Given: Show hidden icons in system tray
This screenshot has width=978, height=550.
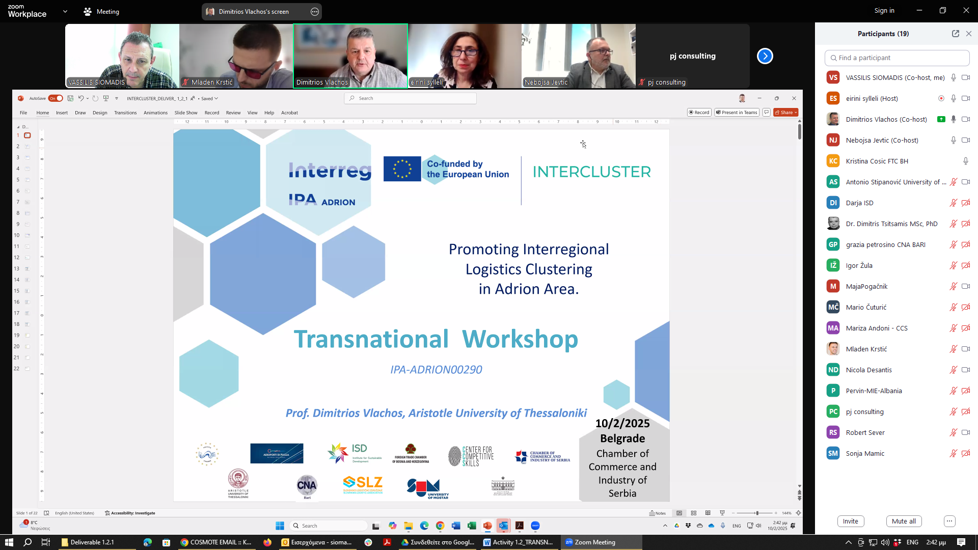Looking at the screenshot, I should click(x=848, y=542).
